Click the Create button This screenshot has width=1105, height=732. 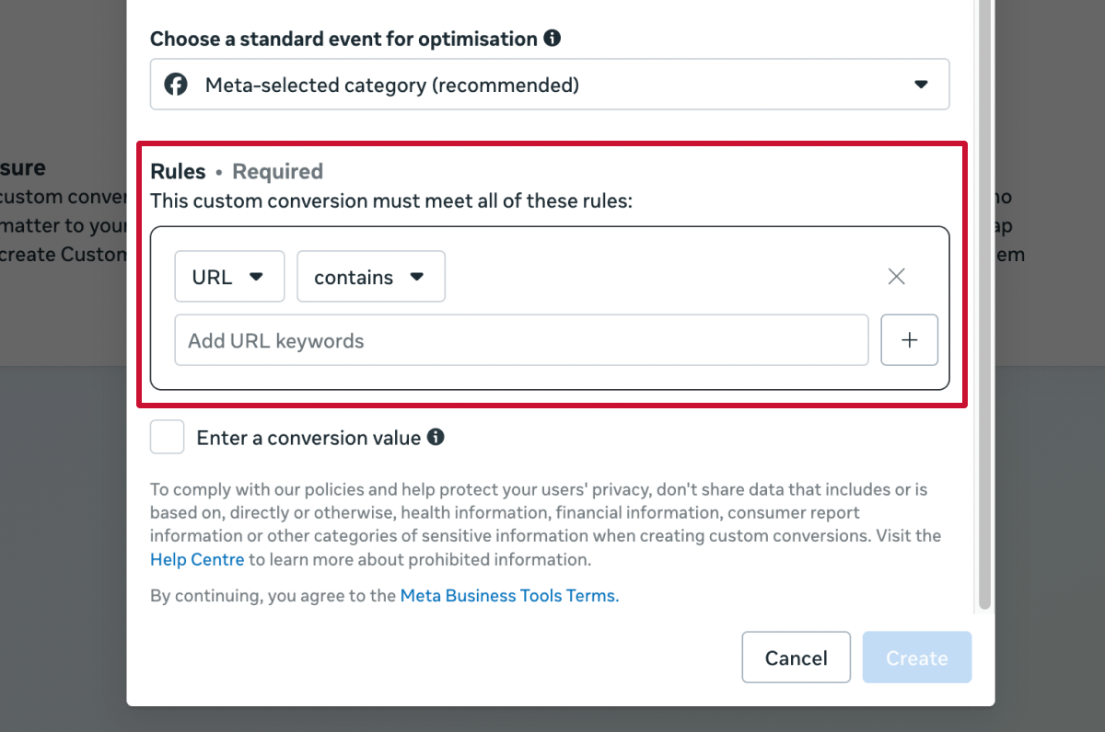pyautogui.click(x=917, y=658)
